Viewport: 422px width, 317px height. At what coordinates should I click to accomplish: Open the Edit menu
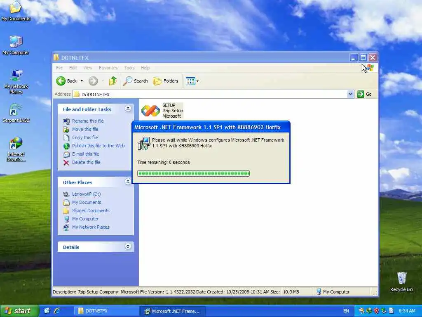73,68
